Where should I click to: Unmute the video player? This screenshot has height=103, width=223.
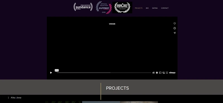coord(112,24)
